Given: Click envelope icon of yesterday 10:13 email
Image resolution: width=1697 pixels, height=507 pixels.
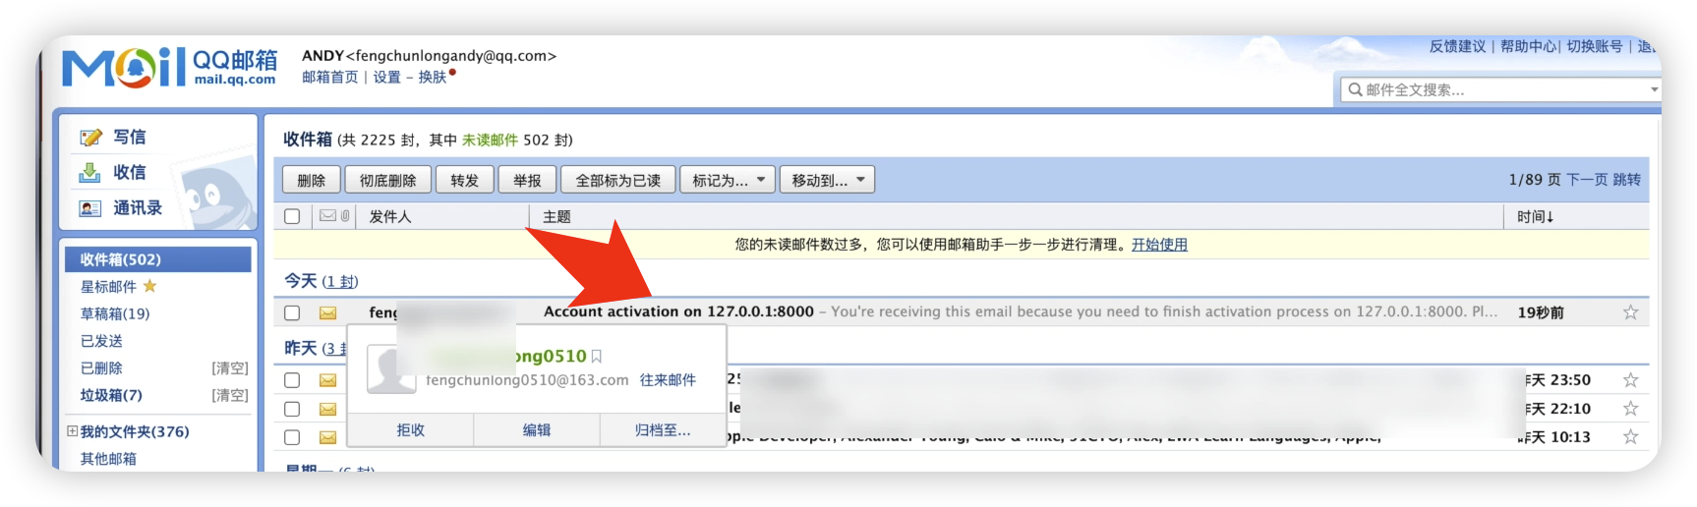Looking at the screenshot, I should click(x=327, y=437).
